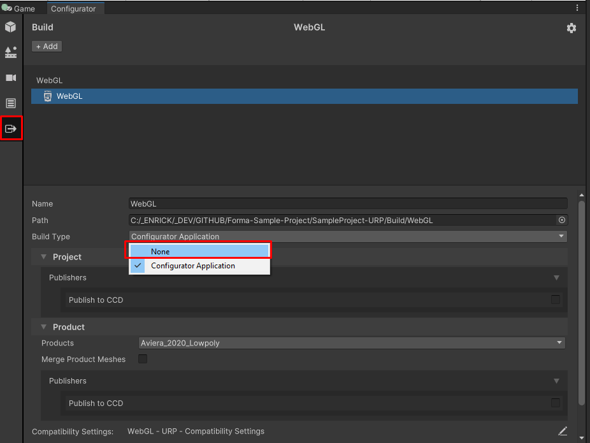Click the kebab menu in the top-right corner

[x=577, y=8]
